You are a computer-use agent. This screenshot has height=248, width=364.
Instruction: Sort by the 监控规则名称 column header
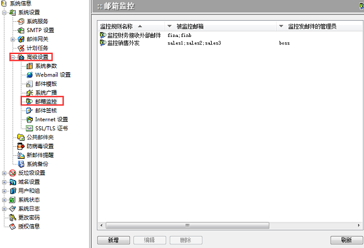(x=121, y=26)
